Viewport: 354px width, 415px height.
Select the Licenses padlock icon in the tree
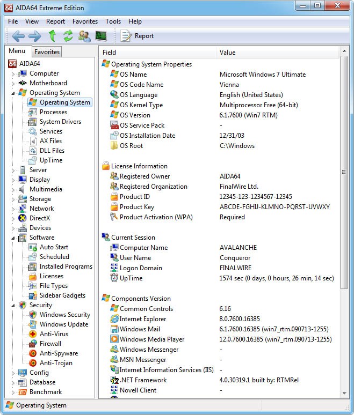[x=33, y=276]
